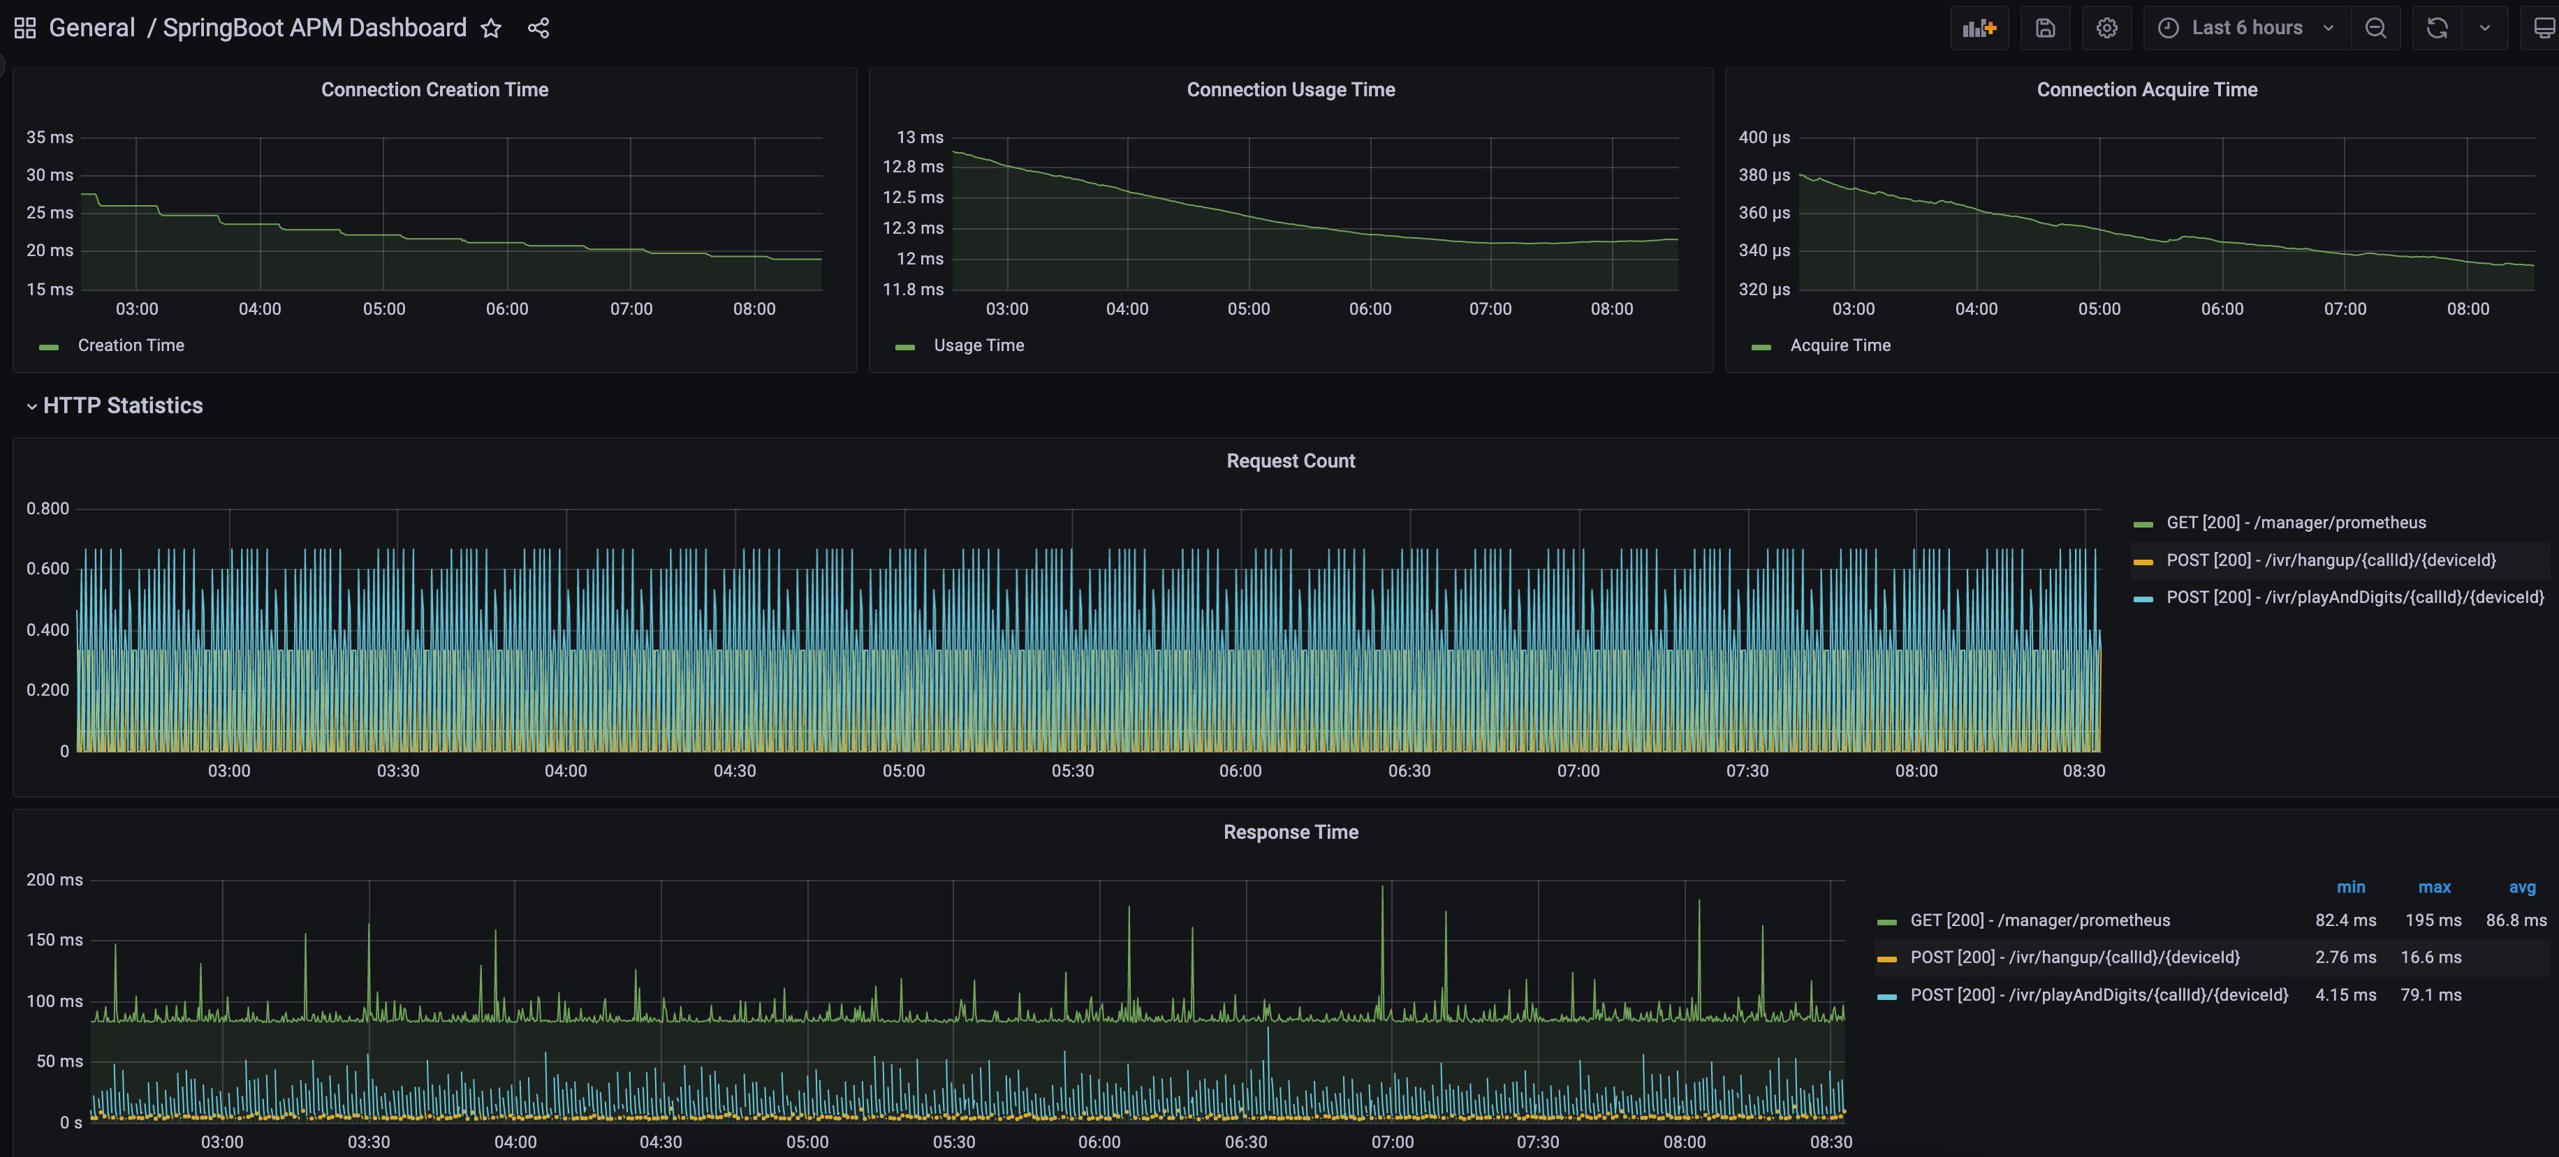Viewport: 2559px width, 1157px height.
Task: Toggle GET /manager/prometheus series in Request Count
Action: click(2295, 523)
